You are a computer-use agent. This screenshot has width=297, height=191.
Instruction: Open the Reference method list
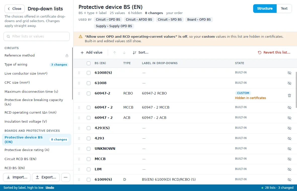click(36, 55)
